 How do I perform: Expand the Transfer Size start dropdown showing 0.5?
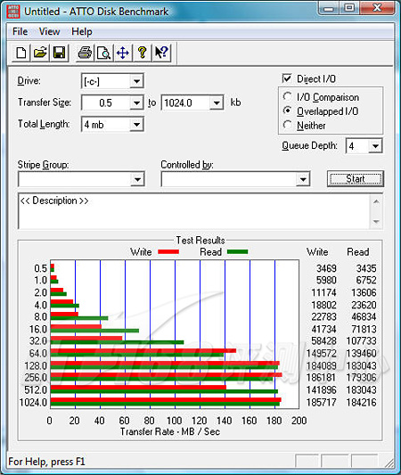tap(136, 103)
